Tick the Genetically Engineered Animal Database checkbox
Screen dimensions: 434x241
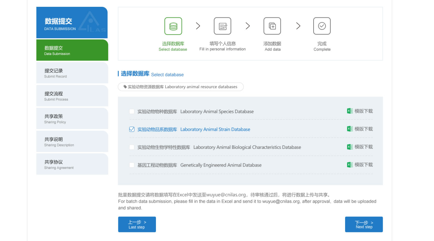coord(132,165)
